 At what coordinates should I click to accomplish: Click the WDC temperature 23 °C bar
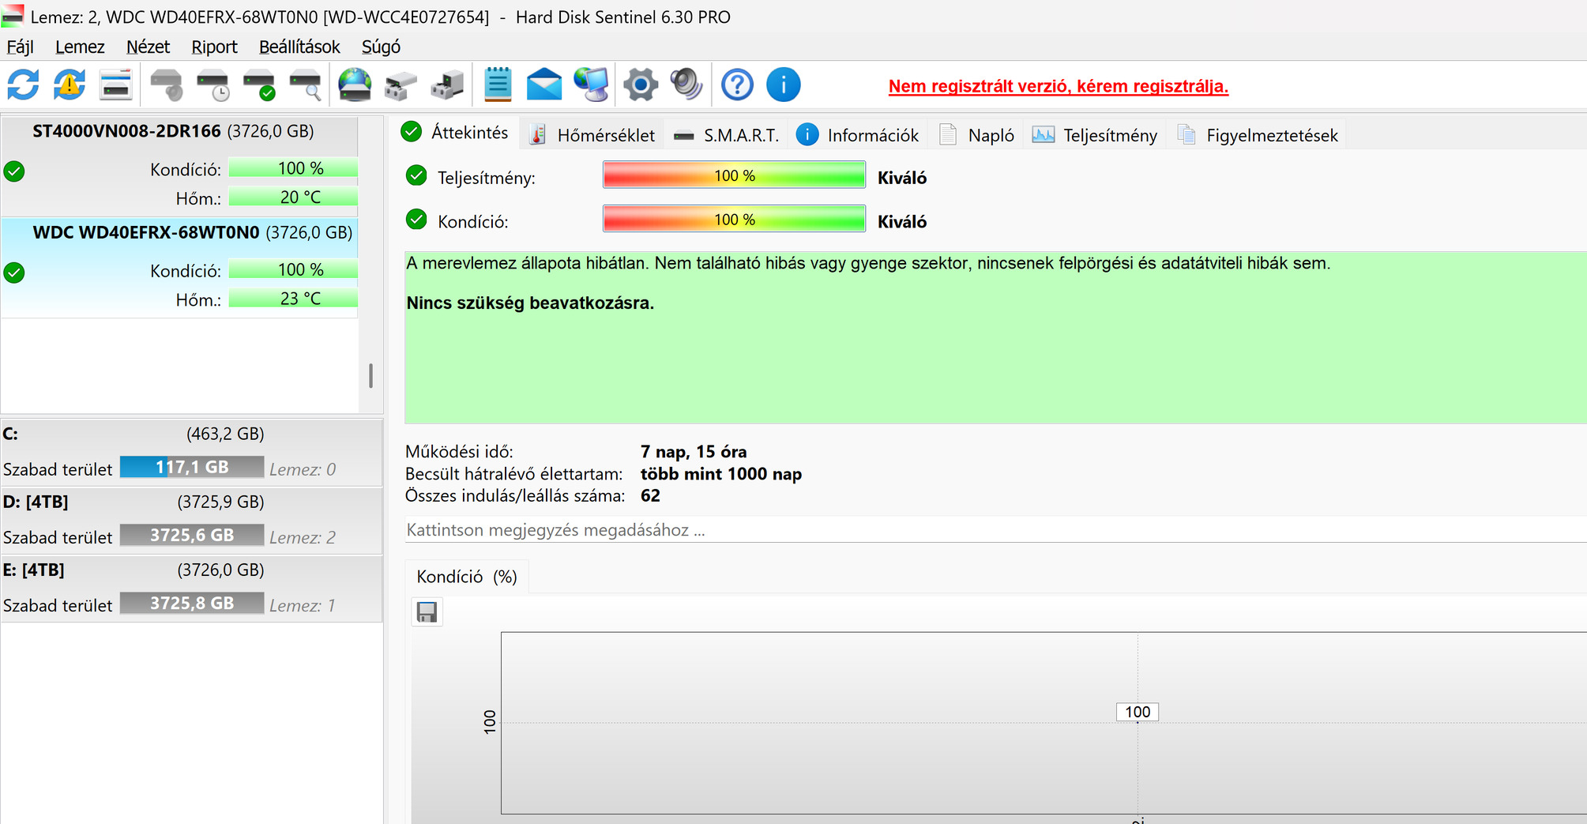tap(293, 299)
